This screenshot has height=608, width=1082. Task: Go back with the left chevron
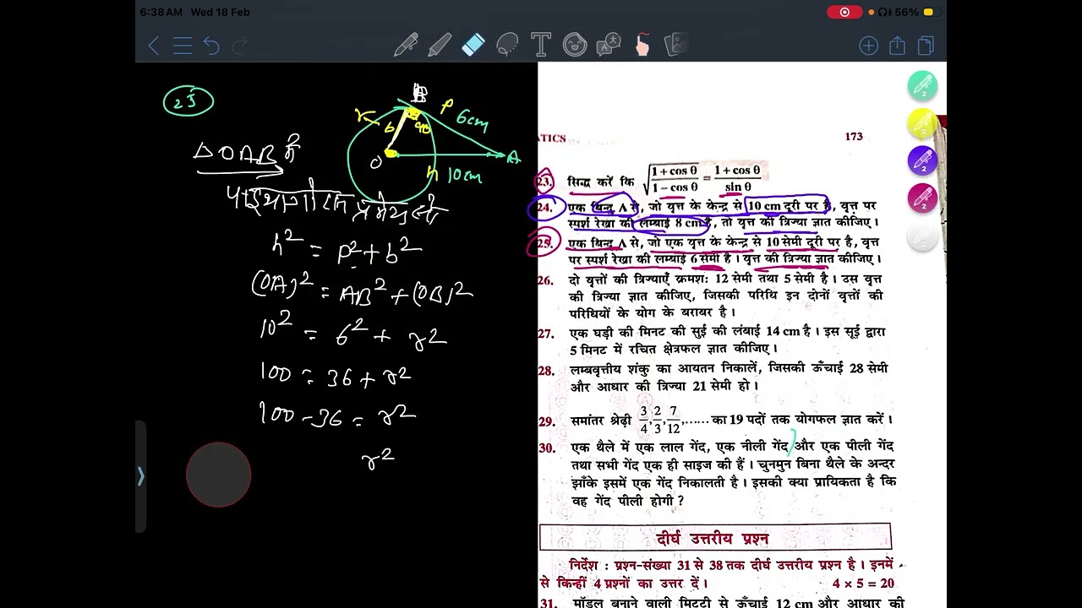[x=154, y=46]
